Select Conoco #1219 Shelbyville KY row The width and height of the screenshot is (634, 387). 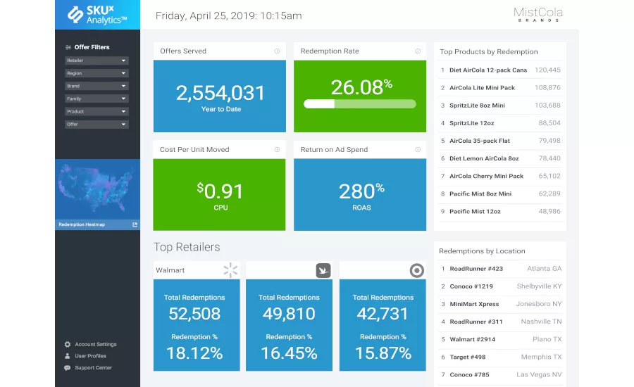coord(501,286)
